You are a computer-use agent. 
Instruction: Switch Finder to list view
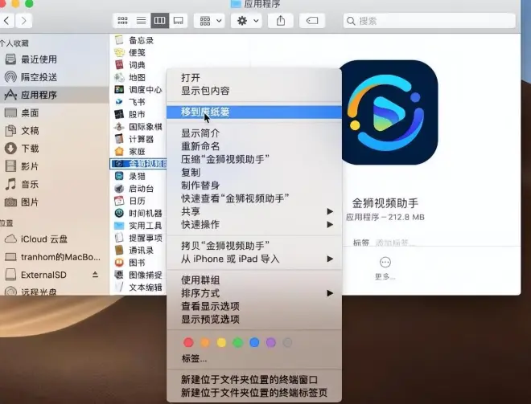point(142,21)
